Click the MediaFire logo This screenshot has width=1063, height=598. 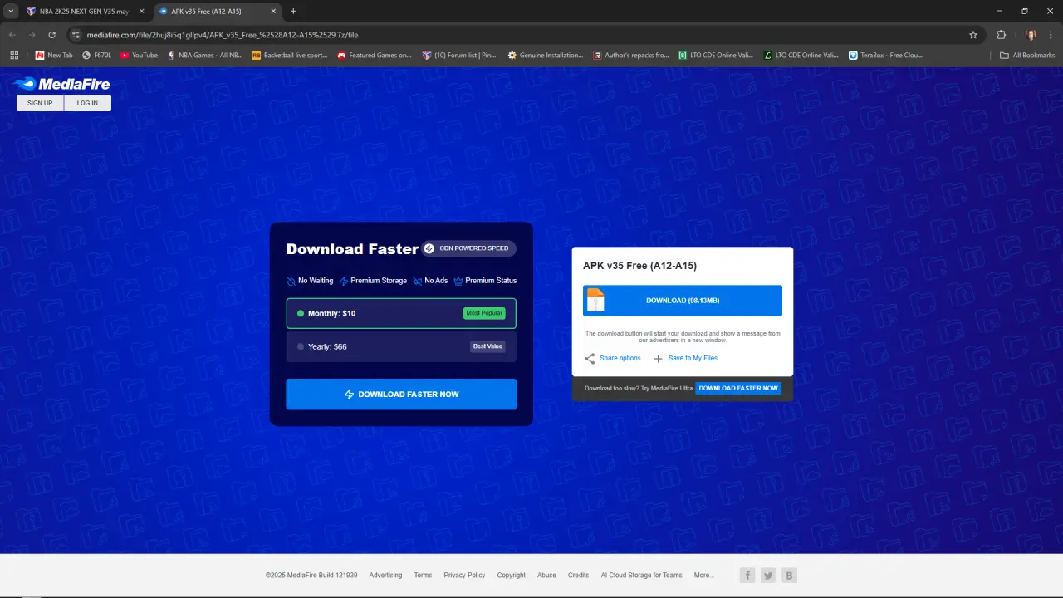tap(61, 84)
